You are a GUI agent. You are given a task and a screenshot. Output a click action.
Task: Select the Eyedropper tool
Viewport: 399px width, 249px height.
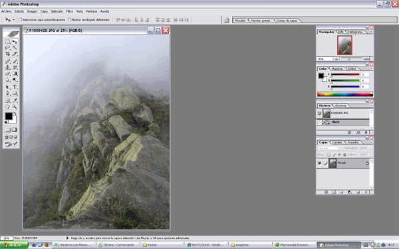[x=15, y=100]
